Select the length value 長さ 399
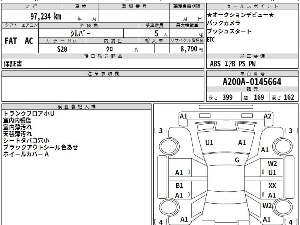 [220, 97]
